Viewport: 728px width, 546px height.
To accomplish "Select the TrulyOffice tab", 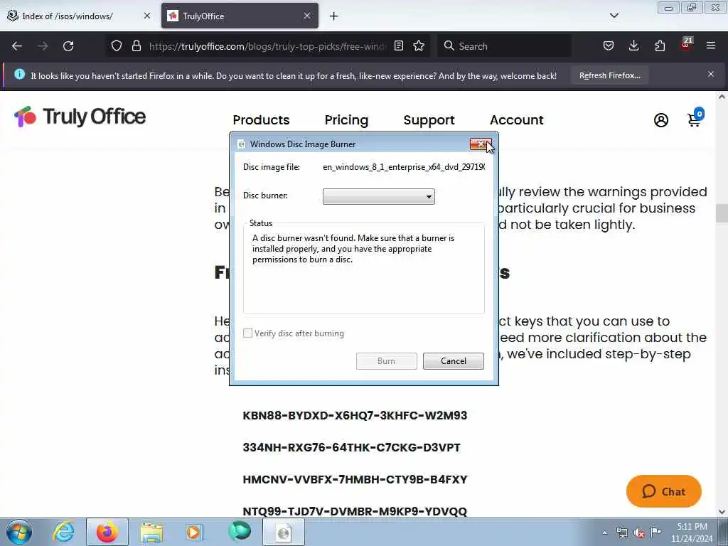I will (x=240, y=16).
